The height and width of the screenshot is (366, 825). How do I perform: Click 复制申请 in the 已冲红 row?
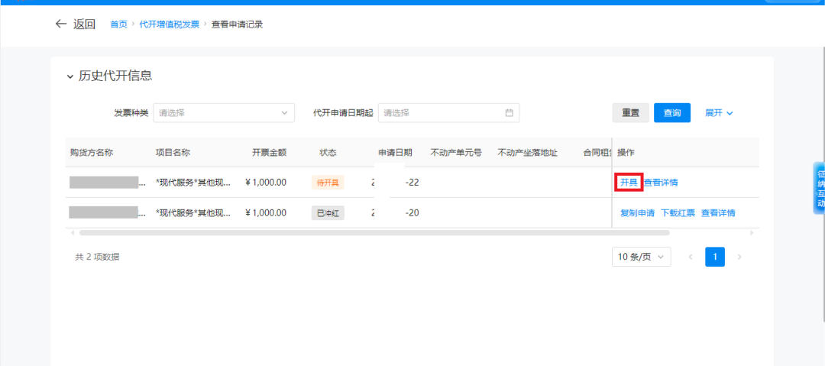pyautogui.click(x=637, y=213)
